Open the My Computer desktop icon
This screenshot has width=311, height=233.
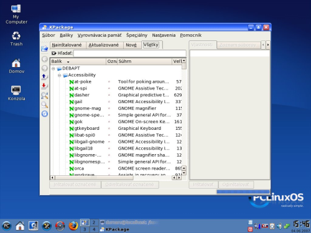pyautogui.click(x=16, y=14)
